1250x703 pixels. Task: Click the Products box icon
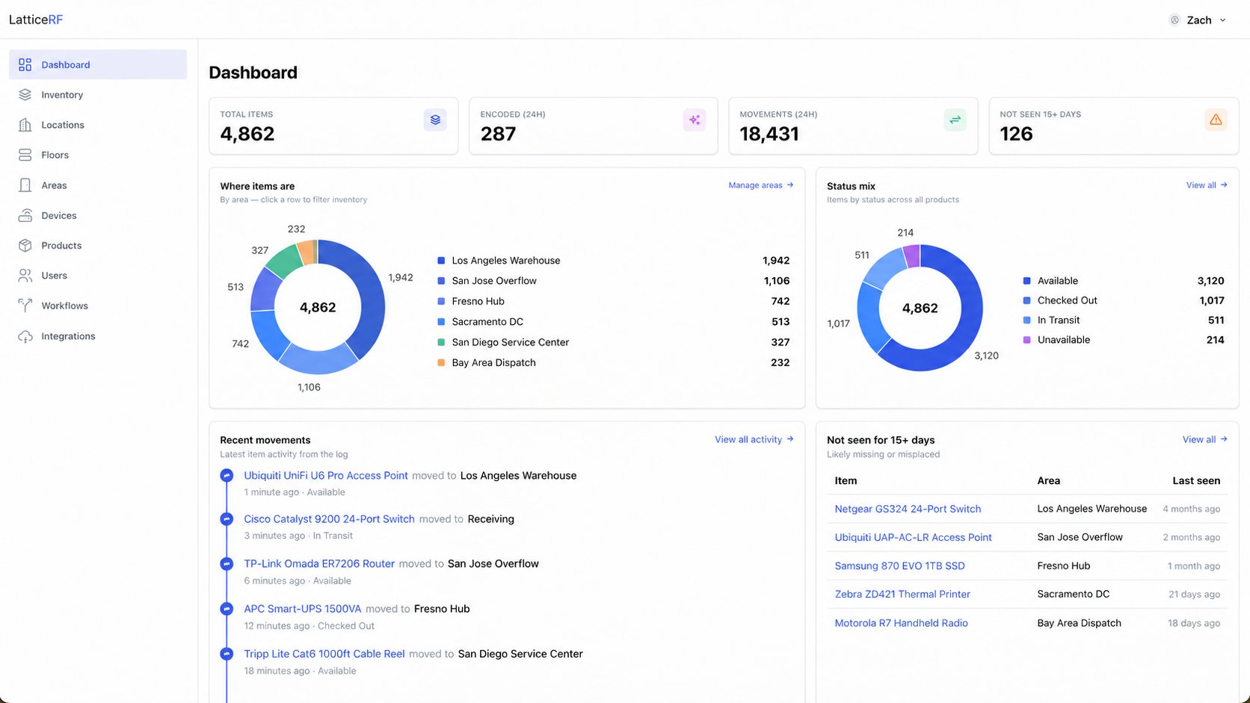coord(25,245)
